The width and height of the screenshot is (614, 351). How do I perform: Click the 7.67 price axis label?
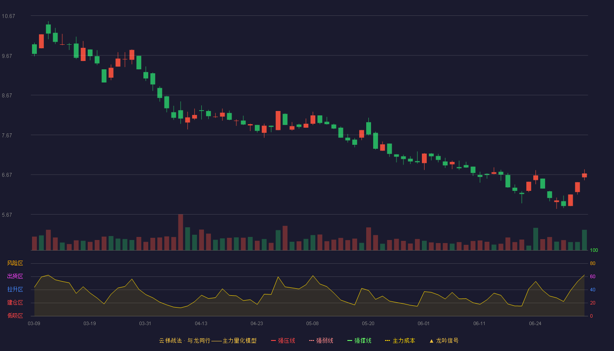(7, 136)
